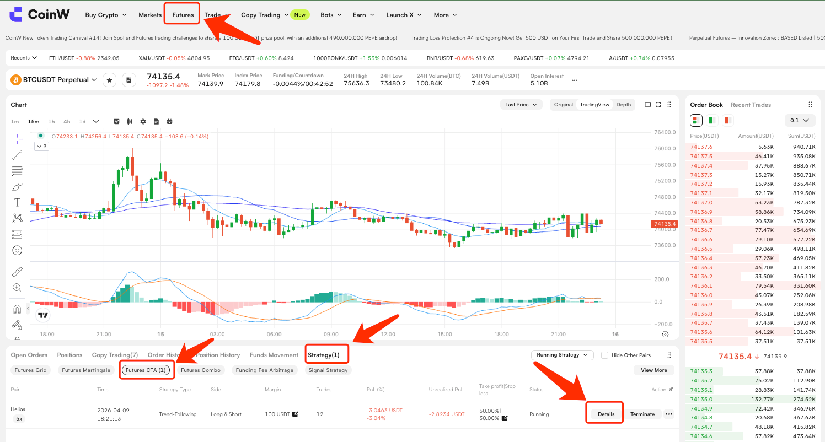Viewport: 825px width, 442px height.
Task: Open more actions ellipsis for Helios strategy
Action: point(669,414)
